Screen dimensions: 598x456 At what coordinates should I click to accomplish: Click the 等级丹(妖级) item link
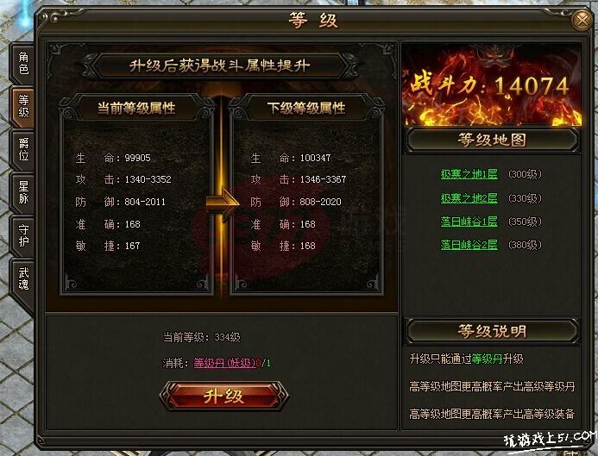(224, 363)
